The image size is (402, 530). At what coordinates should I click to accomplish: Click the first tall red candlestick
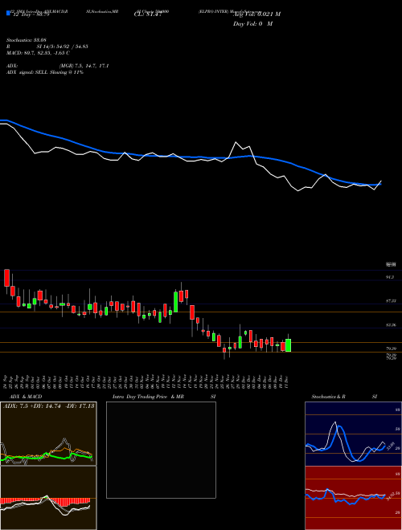coord(6,278)
